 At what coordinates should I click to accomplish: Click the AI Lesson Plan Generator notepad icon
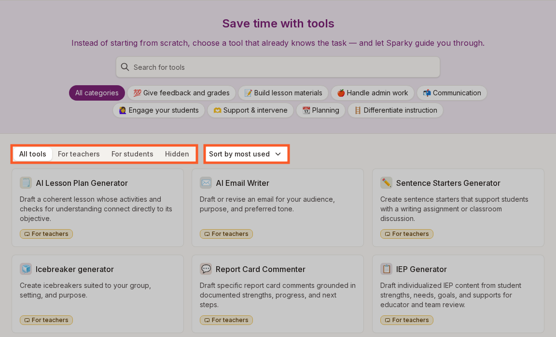click(x=26, y=183)
